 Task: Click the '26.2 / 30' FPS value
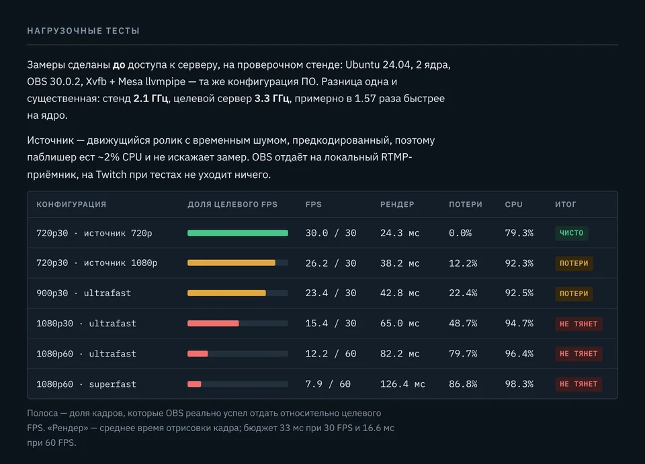click(331, 263)
